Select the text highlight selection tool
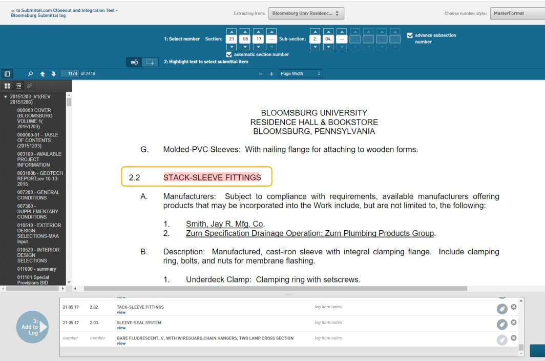 point(134,62)
